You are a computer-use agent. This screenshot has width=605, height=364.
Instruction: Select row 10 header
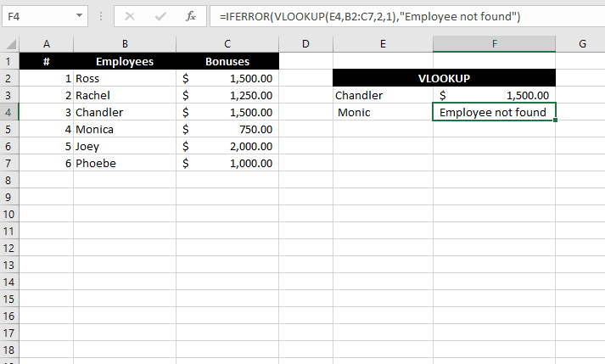9,214
